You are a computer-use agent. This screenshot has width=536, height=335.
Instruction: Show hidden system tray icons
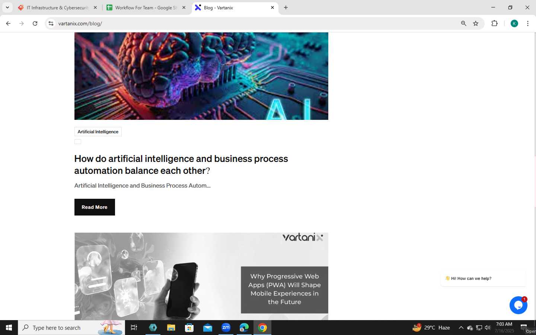(461, 328)
